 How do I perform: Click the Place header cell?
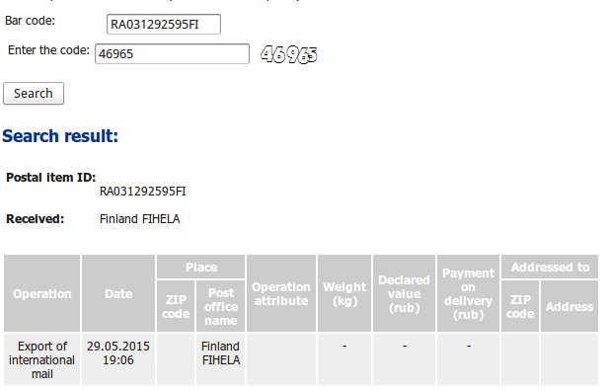201,267
